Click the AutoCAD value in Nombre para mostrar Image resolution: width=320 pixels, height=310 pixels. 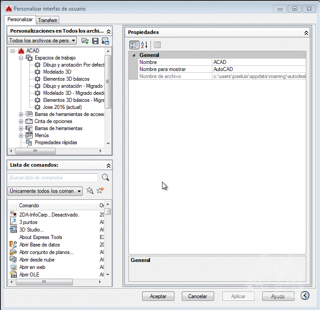(x=259, y=69)
